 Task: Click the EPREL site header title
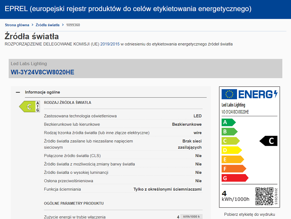coord(128,9)
